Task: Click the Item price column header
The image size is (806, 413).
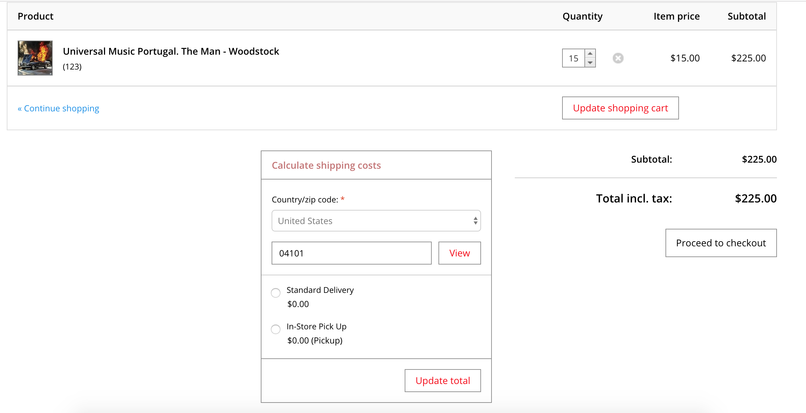Action: point(677,16)
